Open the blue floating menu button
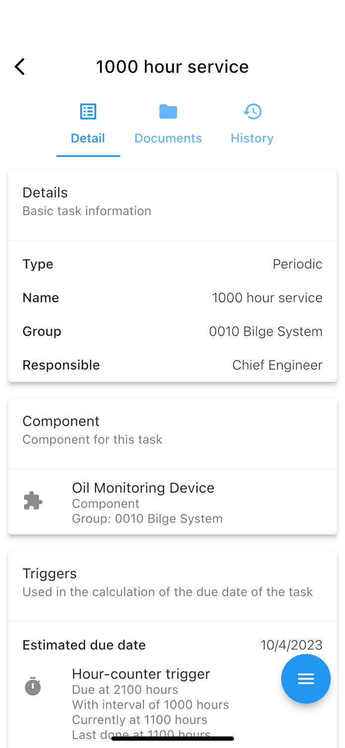Screen dimensions: 345x748 click(306, 679)
